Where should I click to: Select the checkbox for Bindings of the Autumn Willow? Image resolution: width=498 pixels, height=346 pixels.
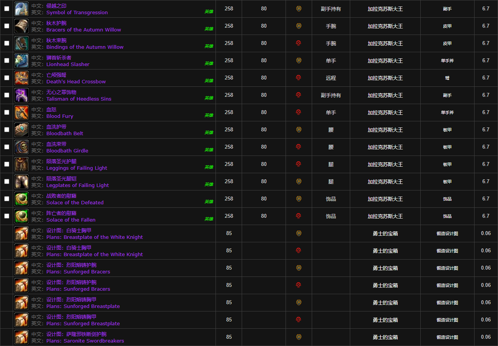click(x=7, y=43)
